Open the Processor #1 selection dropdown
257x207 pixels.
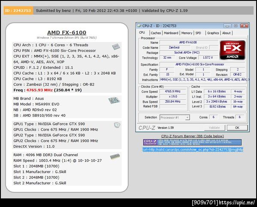pos(175,118)
